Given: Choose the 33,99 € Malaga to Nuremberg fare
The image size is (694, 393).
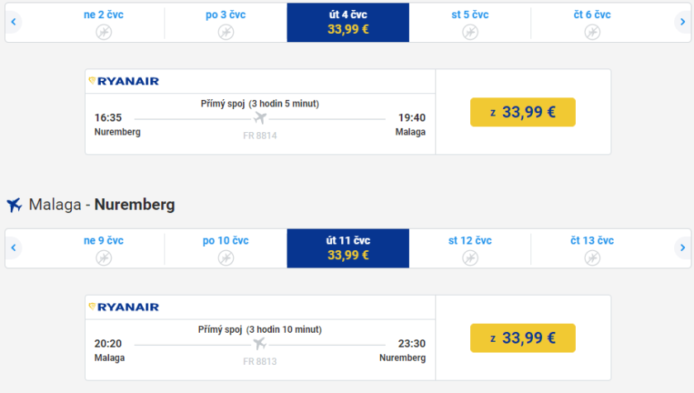Looking at the screenshot, I should click(x=522, y=338).
